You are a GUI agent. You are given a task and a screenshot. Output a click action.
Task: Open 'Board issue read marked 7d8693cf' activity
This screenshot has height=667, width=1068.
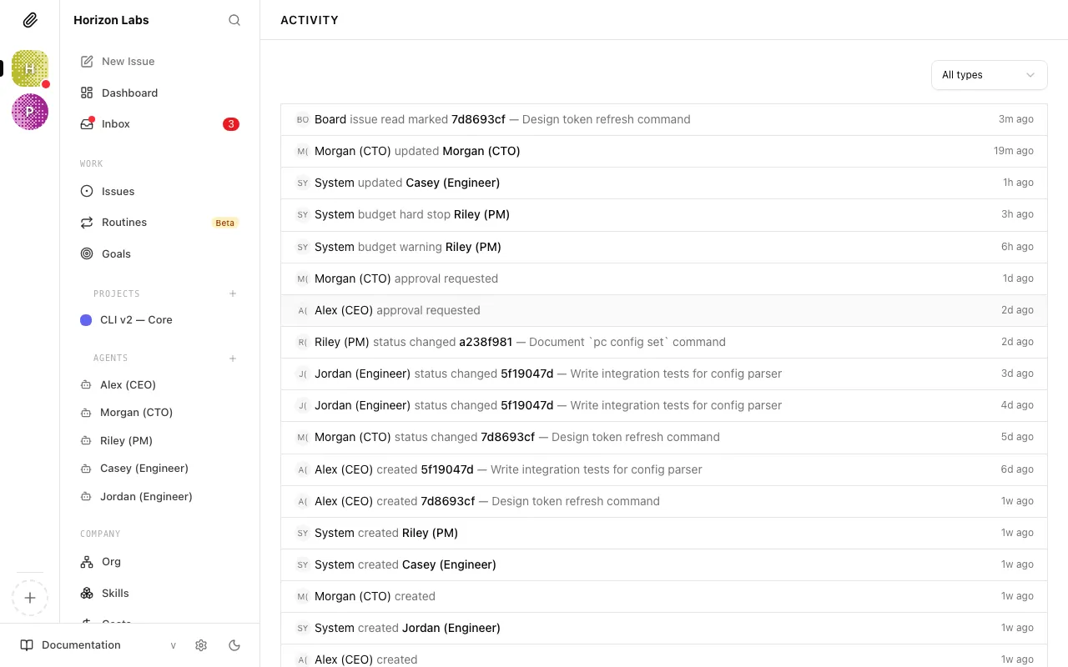(664, 119)
